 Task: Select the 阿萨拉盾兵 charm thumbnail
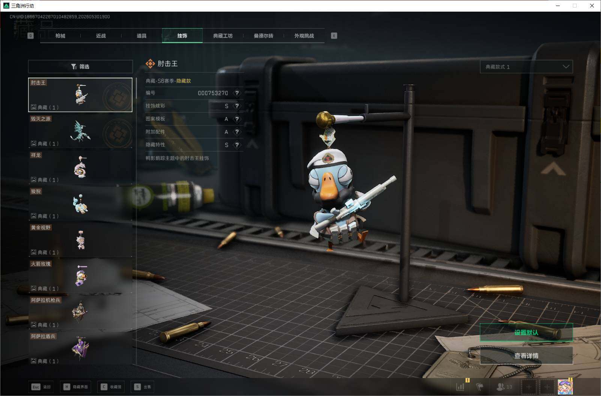point(80,349)
